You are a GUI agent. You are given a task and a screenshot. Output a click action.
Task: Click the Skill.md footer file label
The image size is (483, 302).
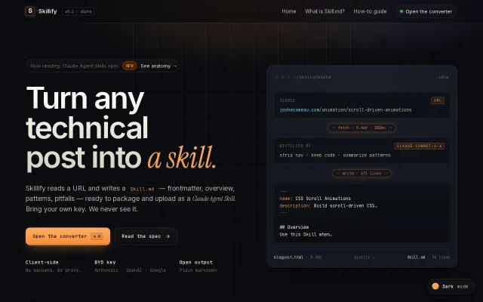416,257
